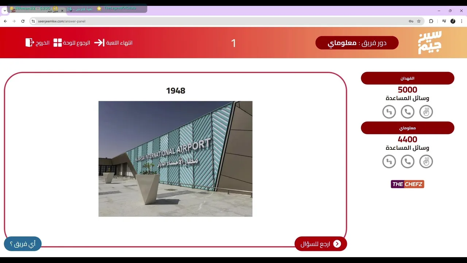Click the Al-Ahsa airport photo
This screenshot has width=467, height=263.
tap(175, 159)
